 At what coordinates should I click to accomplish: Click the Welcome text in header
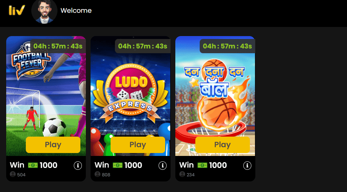pos(76,11)
